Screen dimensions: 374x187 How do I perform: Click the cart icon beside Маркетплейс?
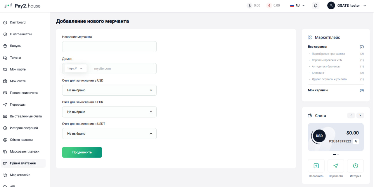point(5,175)
